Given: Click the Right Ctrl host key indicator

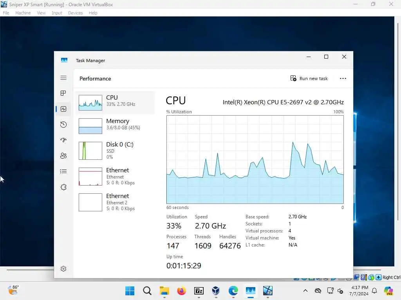Looking at the screenshot, I should (x=391, y=277).
